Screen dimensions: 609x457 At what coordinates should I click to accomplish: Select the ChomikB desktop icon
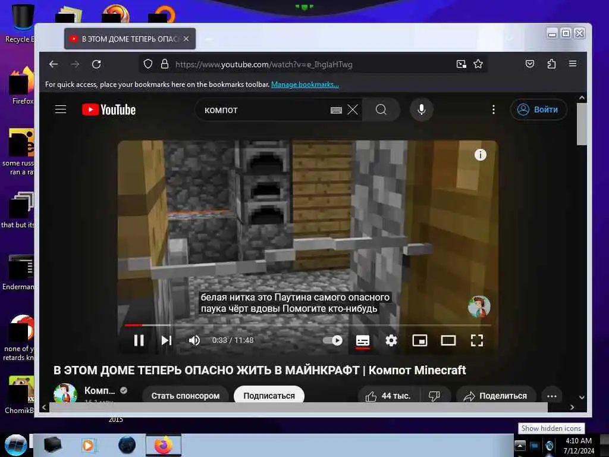[20, 395]
